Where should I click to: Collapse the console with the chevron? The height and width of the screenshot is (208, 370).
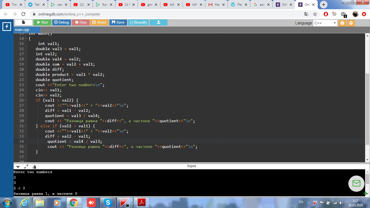(18, 167)
